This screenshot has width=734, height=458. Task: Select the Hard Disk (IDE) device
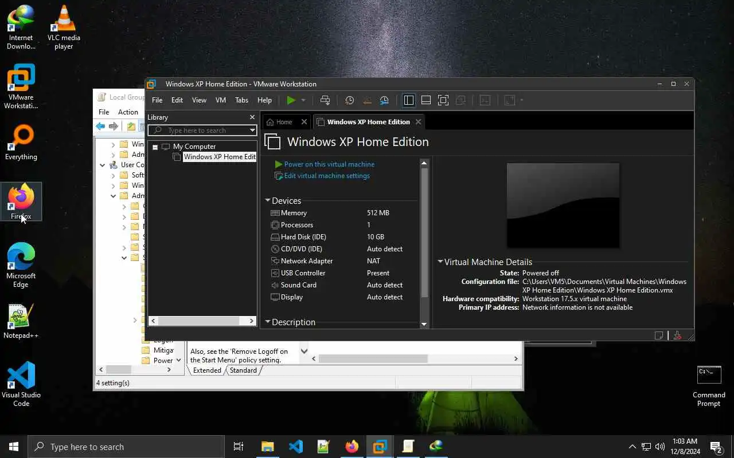coord(343,237)
